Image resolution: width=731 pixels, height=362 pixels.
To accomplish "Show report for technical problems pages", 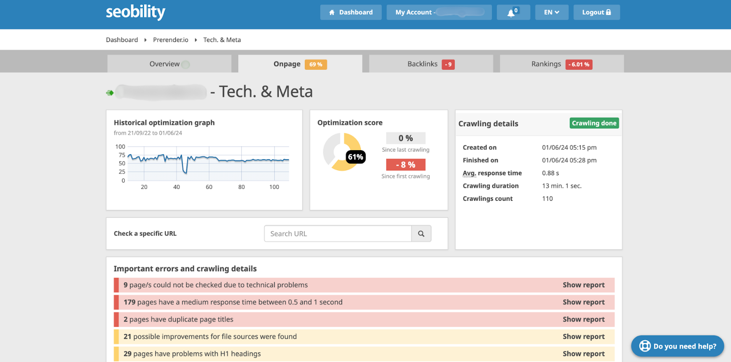I will click(583, 285).
